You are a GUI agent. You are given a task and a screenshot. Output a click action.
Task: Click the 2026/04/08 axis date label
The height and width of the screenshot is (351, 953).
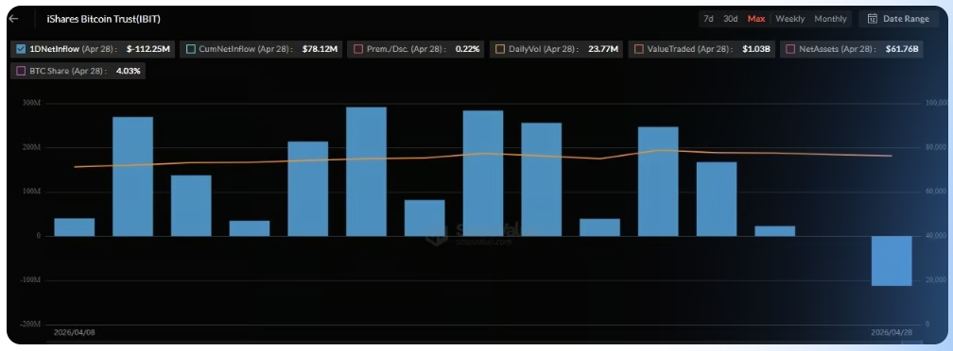coord(74,333)
